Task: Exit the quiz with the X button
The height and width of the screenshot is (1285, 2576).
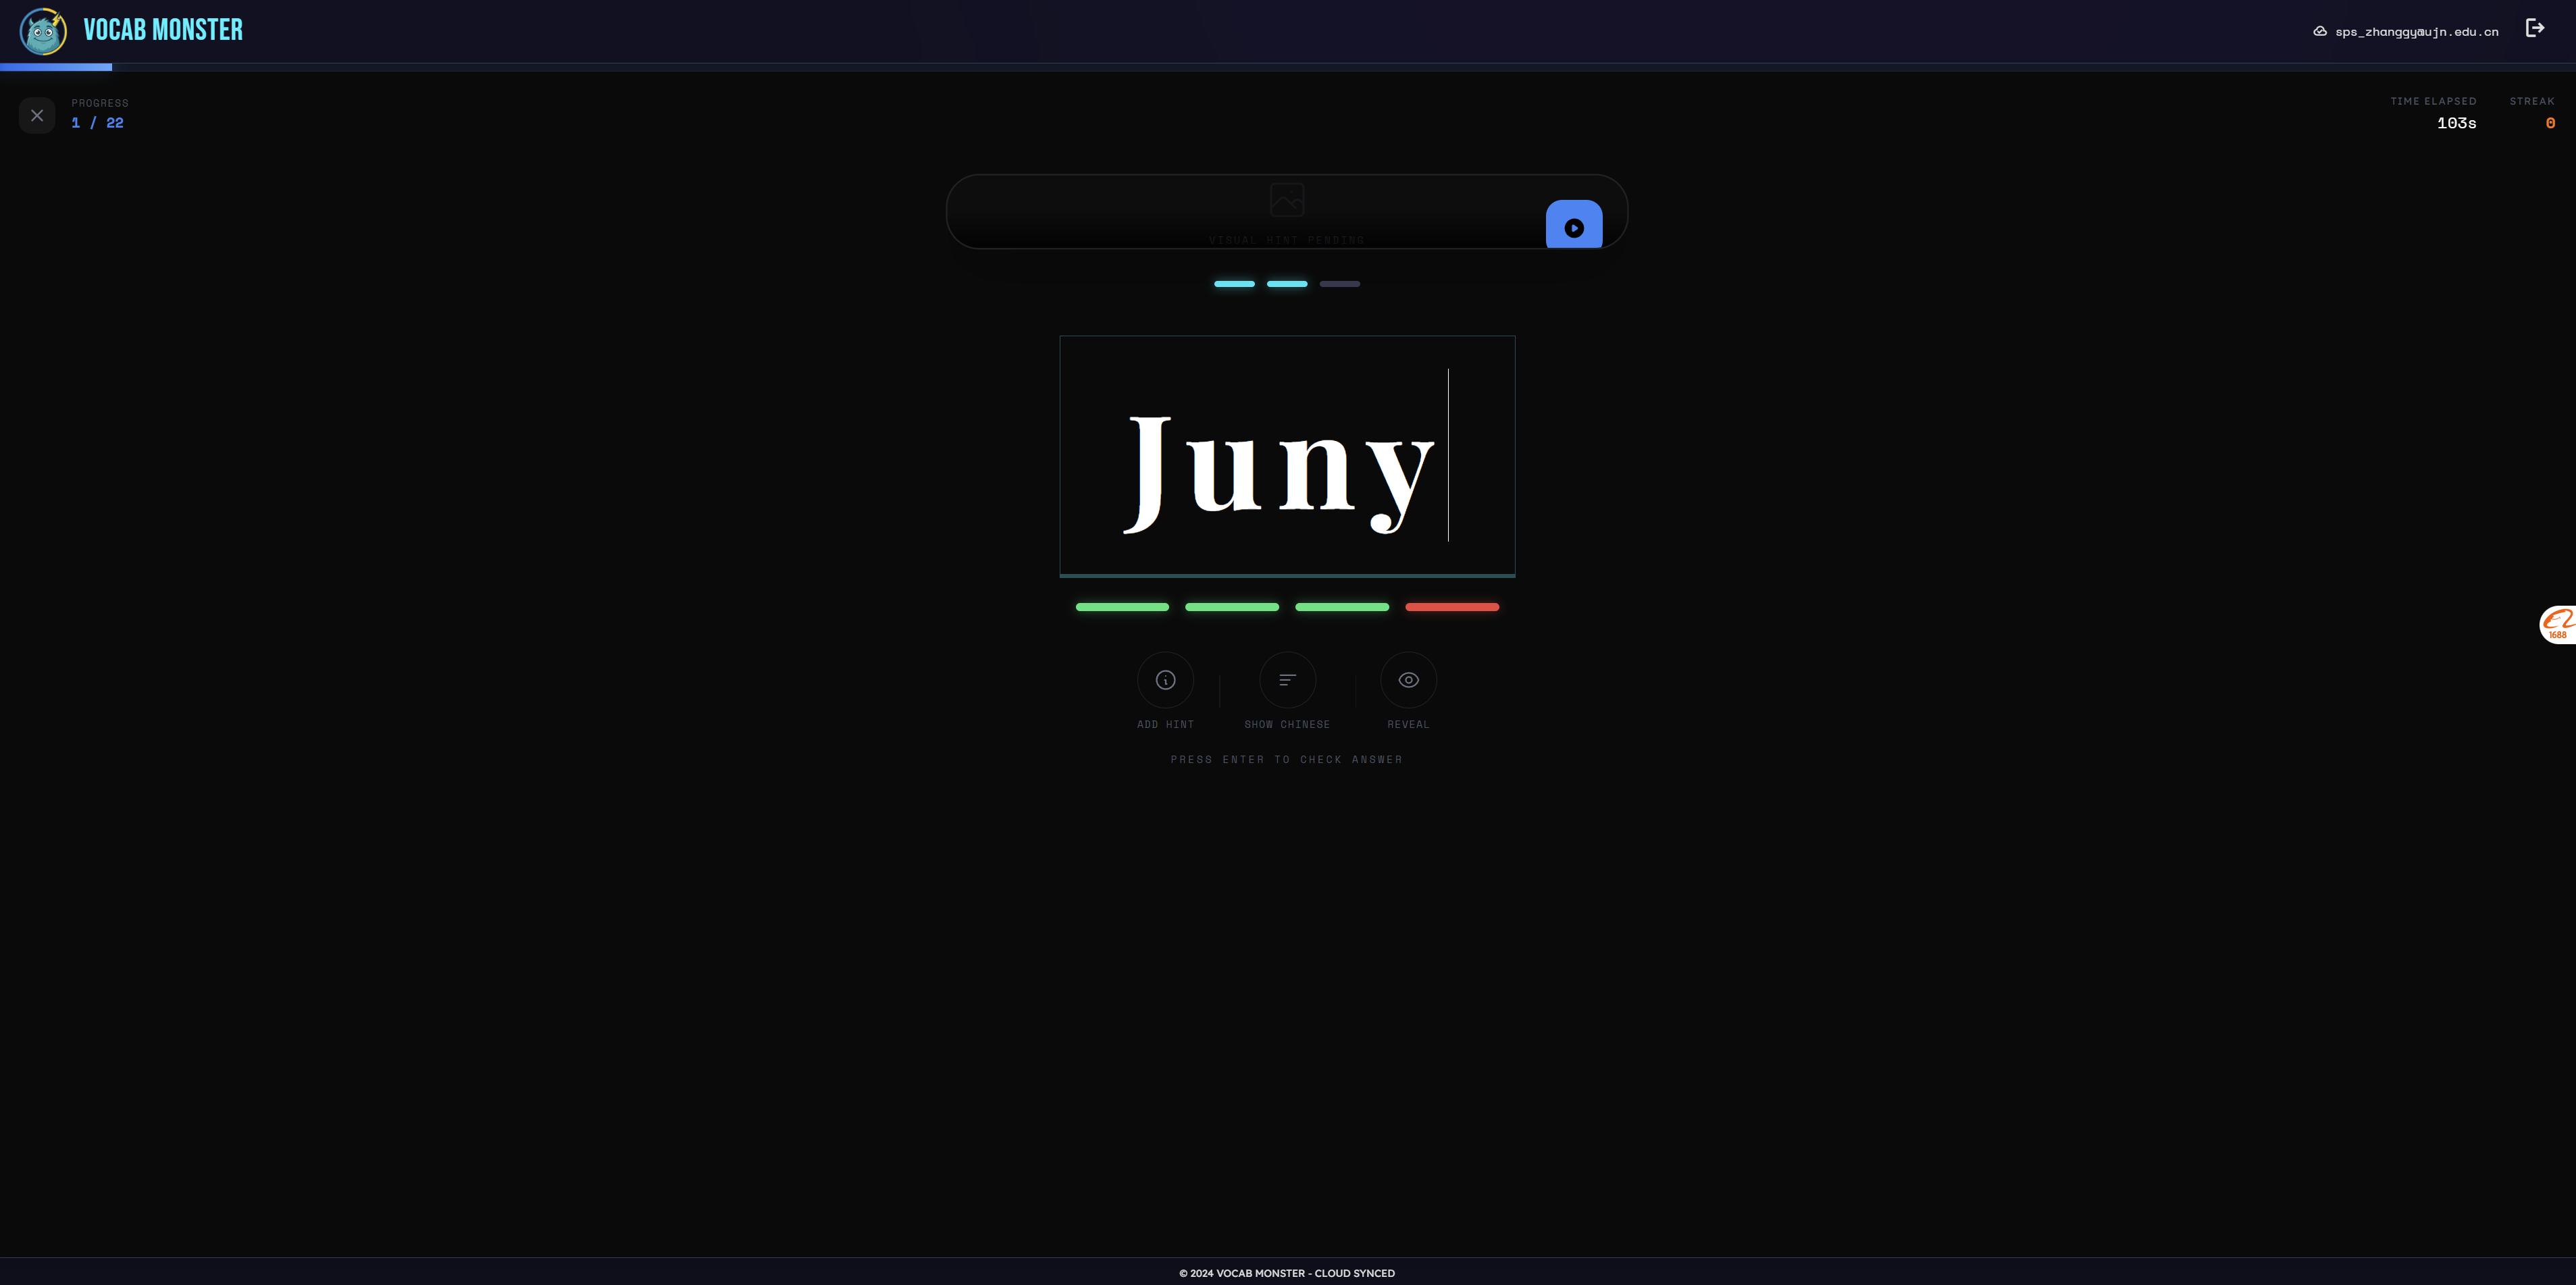Action: point(37,115)
